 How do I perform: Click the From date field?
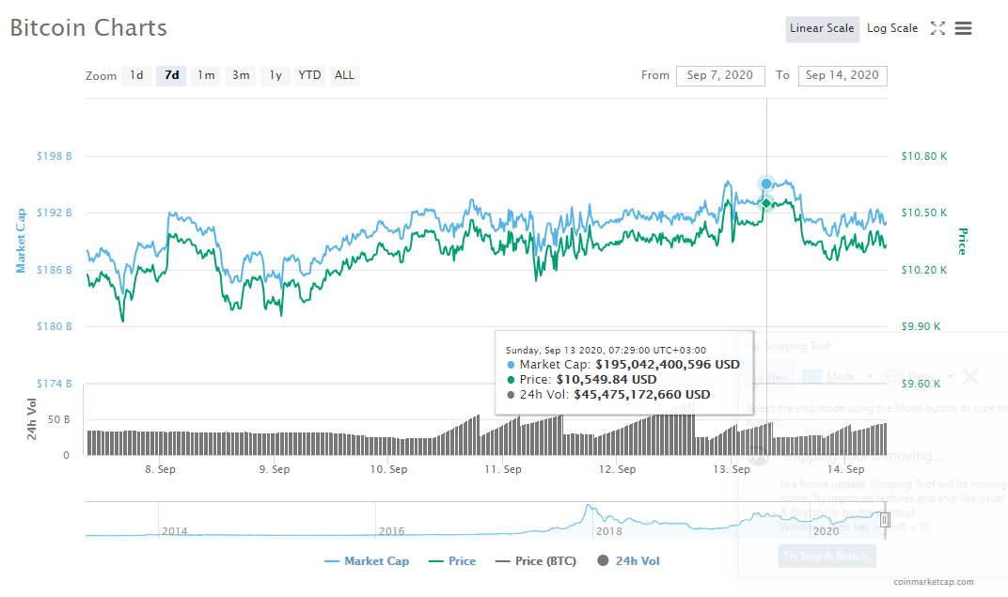[x=719, y=75]
